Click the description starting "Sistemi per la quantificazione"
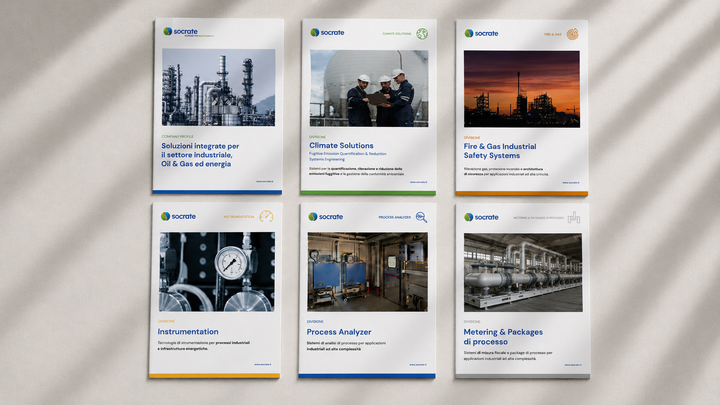720x405 pixels. coord(357,171)
